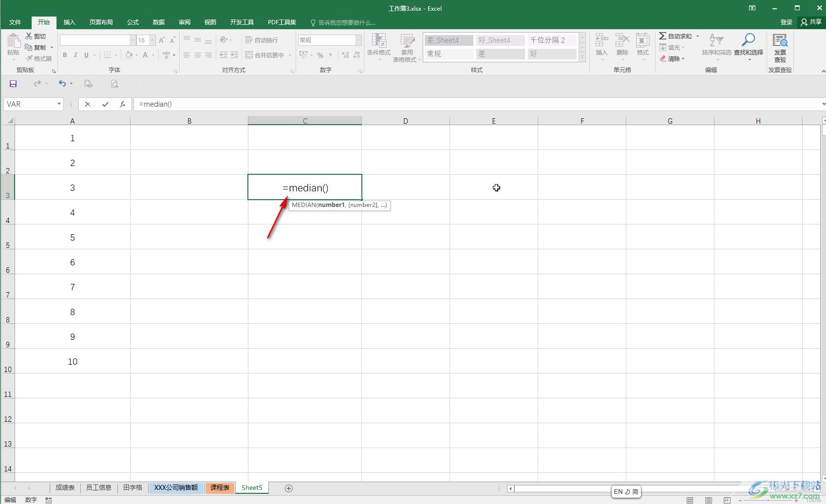Click the Decrease Indent icon
Image resolution: width=826 pixels, height=504 pixels.
point(224,55)
